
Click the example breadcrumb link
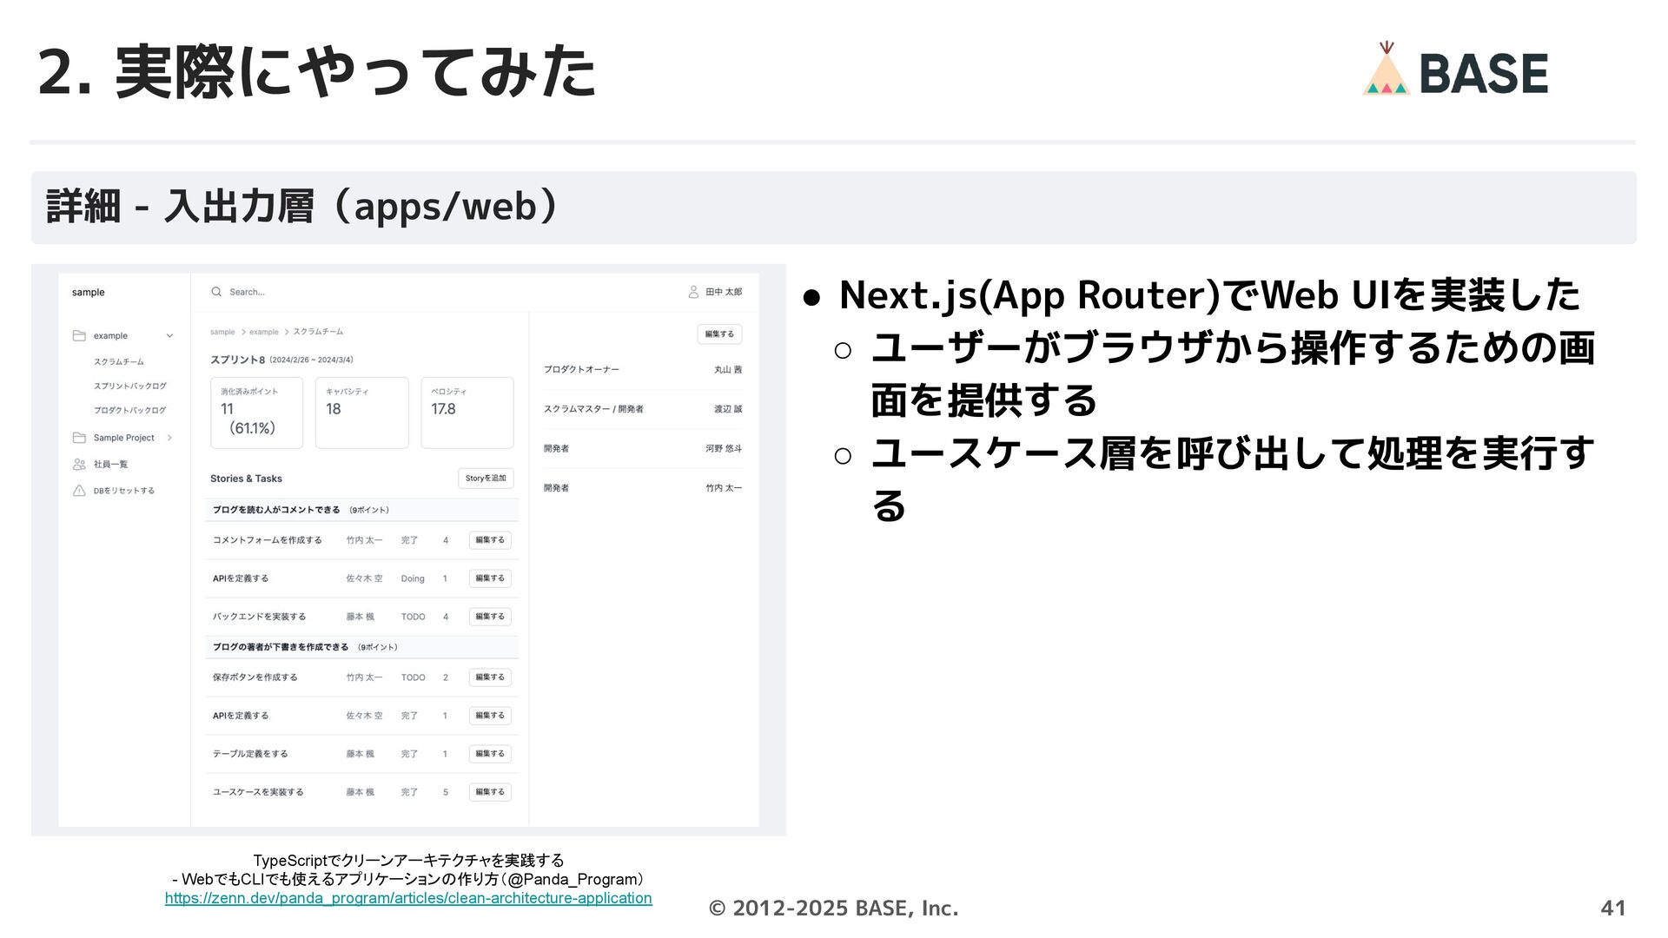tap(264, 332)
